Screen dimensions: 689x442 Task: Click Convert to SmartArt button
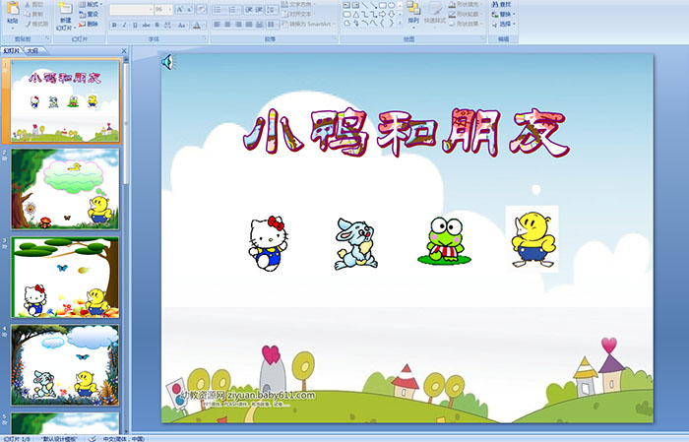click(307, 25)
